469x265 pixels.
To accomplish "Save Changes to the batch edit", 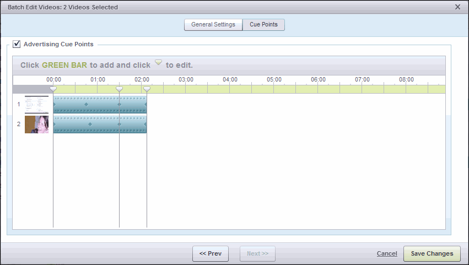I will [432, 253].
